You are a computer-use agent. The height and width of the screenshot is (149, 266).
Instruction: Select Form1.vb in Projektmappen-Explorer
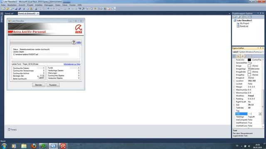click(244, 26)
